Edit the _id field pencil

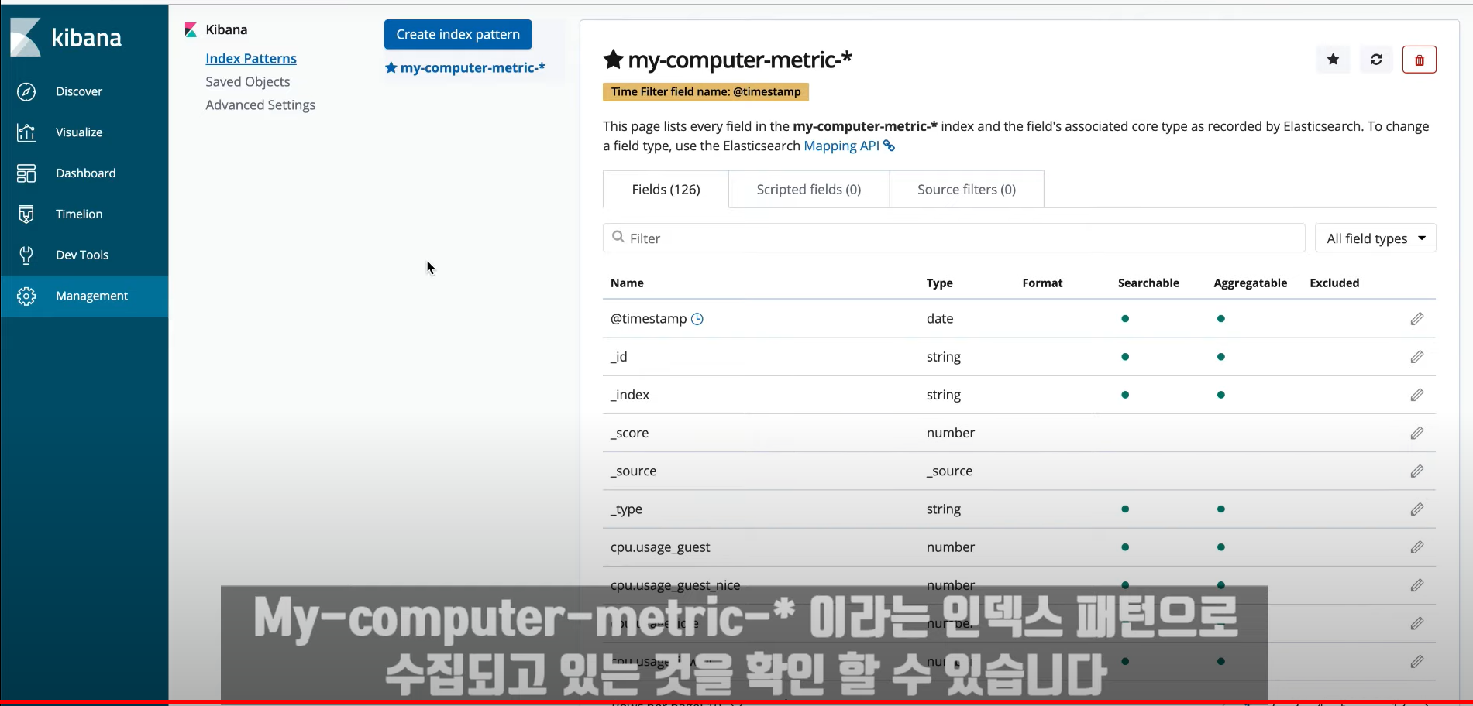pyautogui.click(x=1417, y=357)
